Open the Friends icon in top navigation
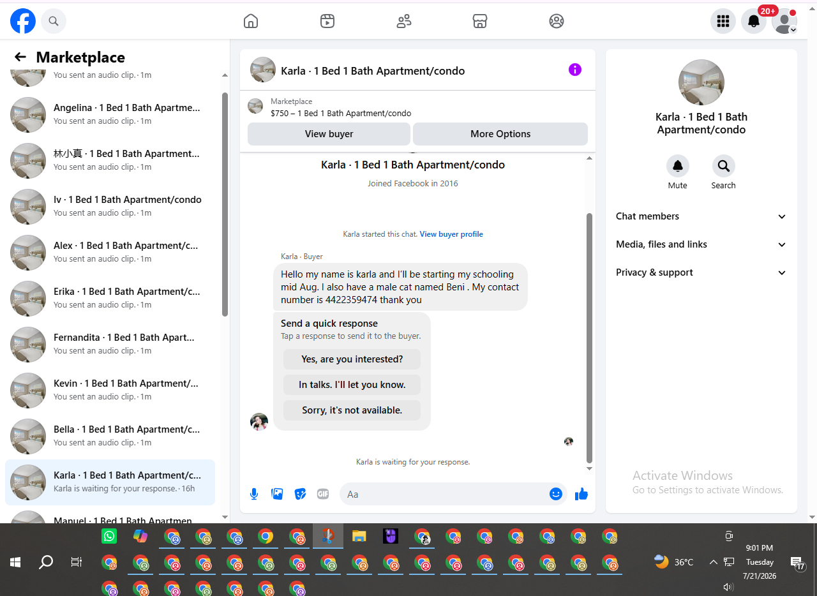 pyautogui.click(x=404, y=22)
